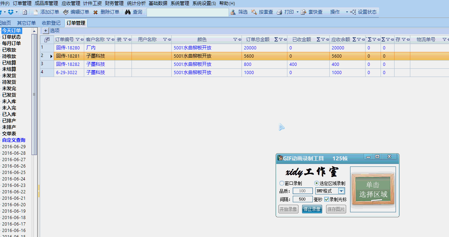Expand the 选项 plus button
The width and height of the screenshot is (449, 237).
pyautogui.click(x=46, y=31)
